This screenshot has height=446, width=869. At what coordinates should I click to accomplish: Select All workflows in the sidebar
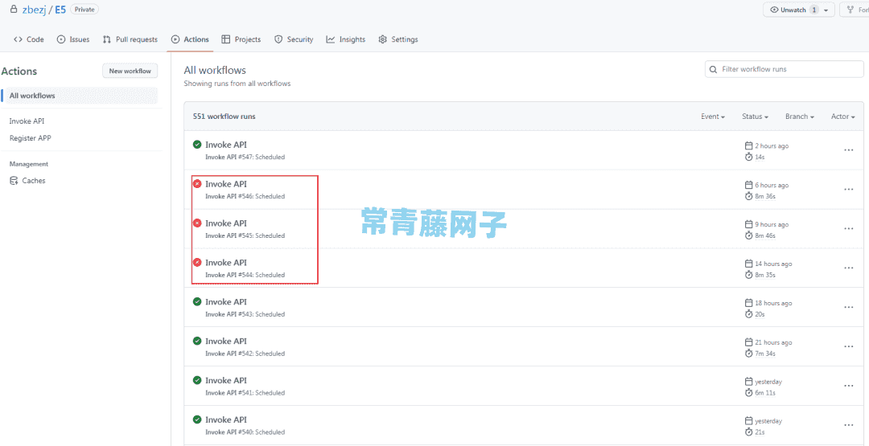click(80, 96)
